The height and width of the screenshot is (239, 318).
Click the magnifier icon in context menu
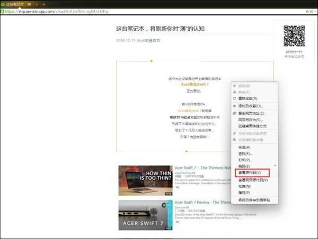point(235,140)
